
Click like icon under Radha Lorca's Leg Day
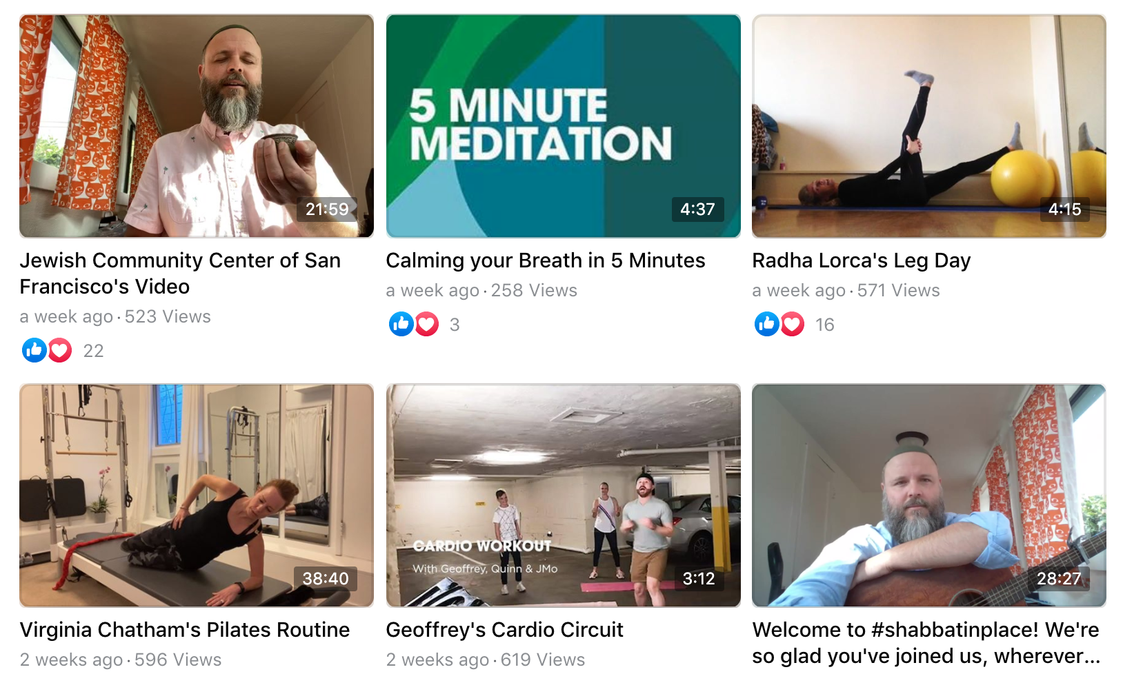pyautogui.click(x=766, y=324)
